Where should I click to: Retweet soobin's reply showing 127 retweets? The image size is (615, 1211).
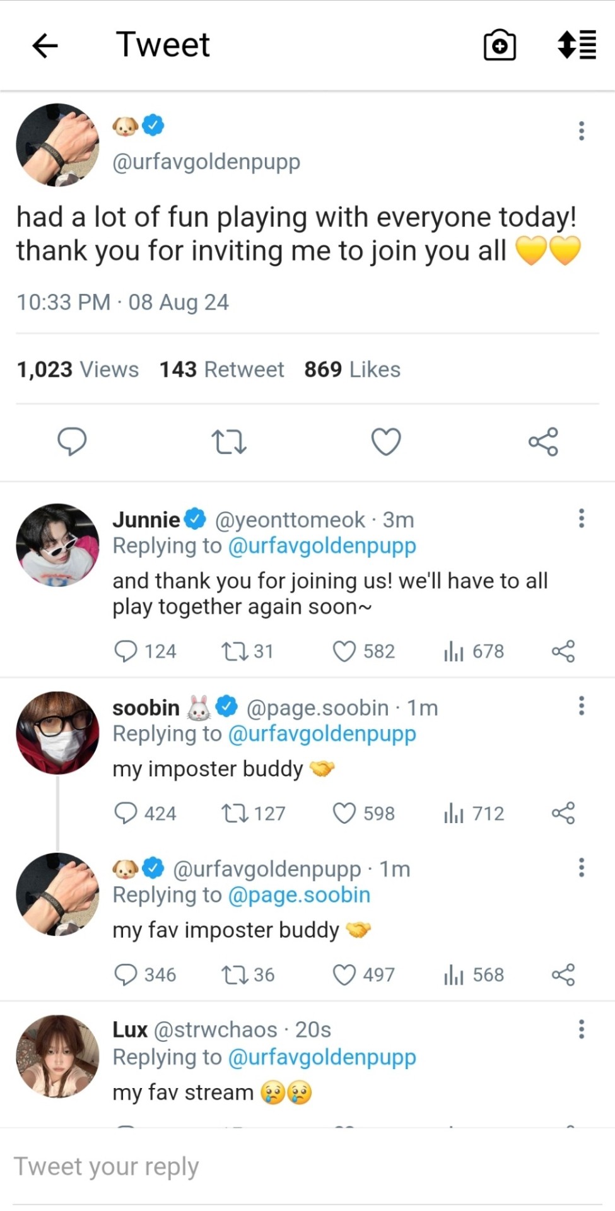click(x=235, y=813)
